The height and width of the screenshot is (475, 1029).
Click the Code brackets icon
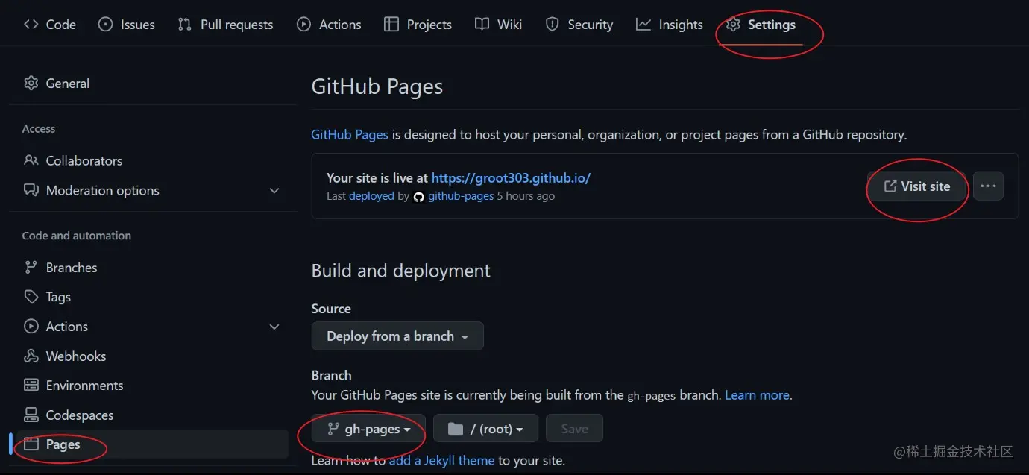click(x=31, y=25)
